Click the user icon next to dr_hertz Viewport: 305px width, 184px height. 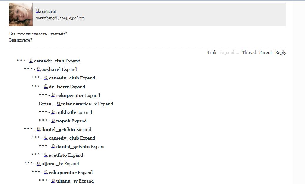46,87
